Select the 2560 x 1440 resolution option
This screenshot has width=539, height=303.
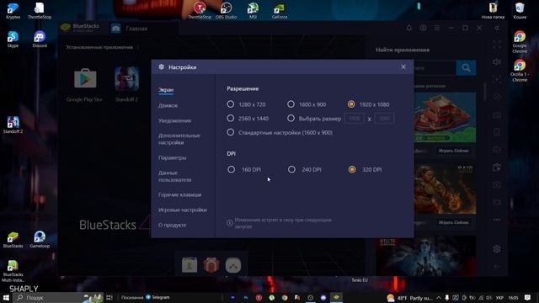[x=231, y=118]
